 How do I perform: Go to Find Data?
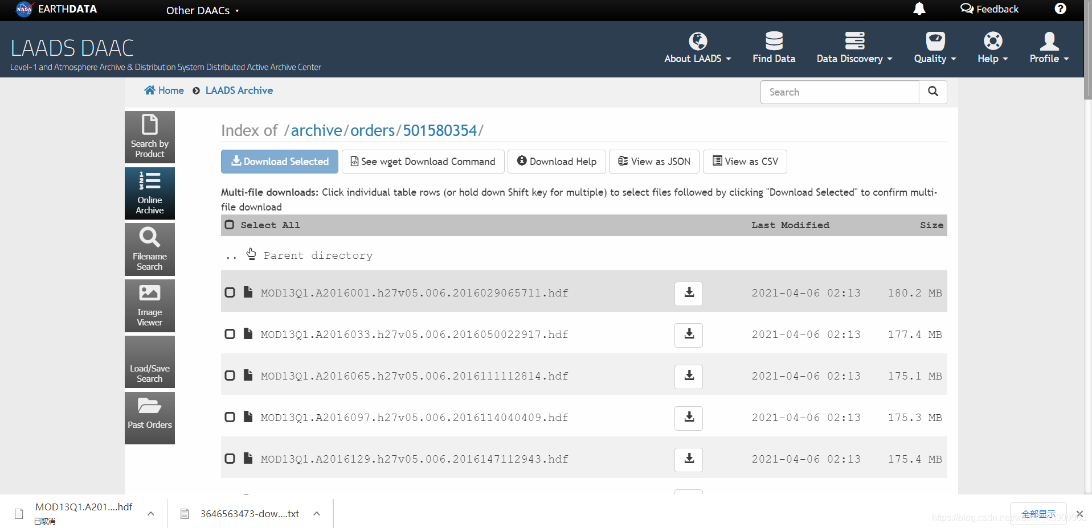pyautogui.click(x=774, y=48)
